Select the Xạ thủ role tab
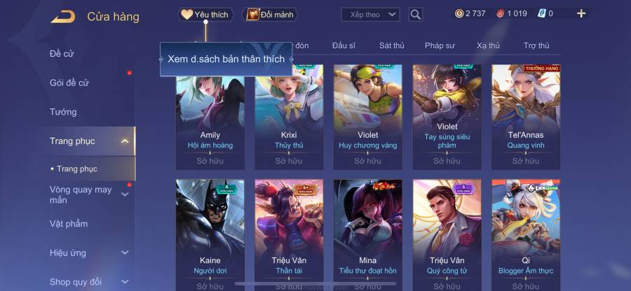 point(488,45)
